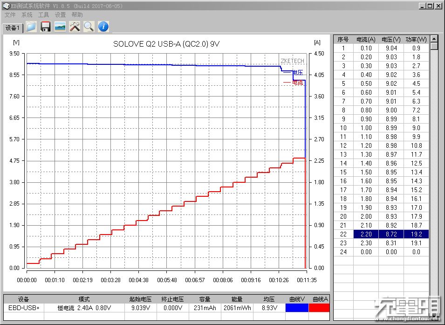Select the 设备1 tab
Image resolution: width=445 pixels, height=325 pixels.
[x=13, y=28]
